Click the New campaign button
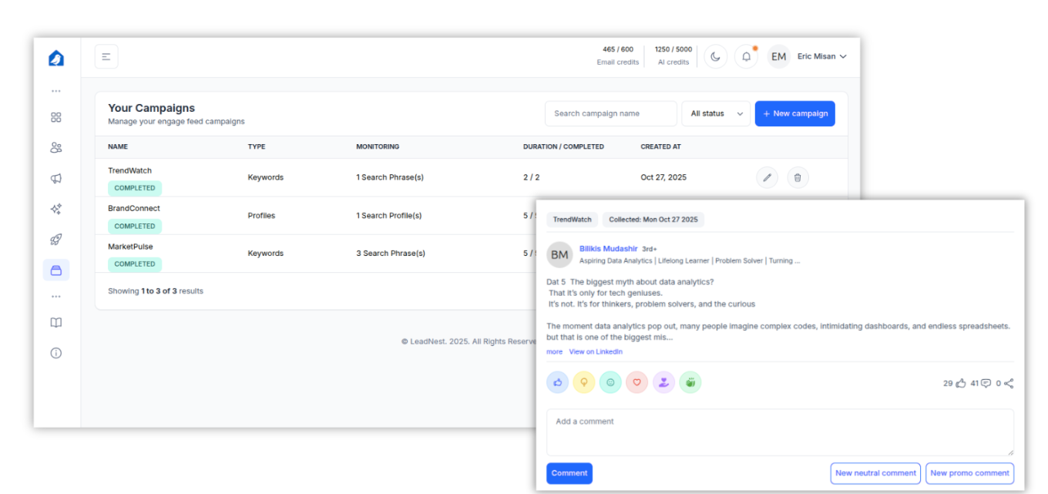The height and width of the screenshot is (494, 1048). tap(794, 113)
